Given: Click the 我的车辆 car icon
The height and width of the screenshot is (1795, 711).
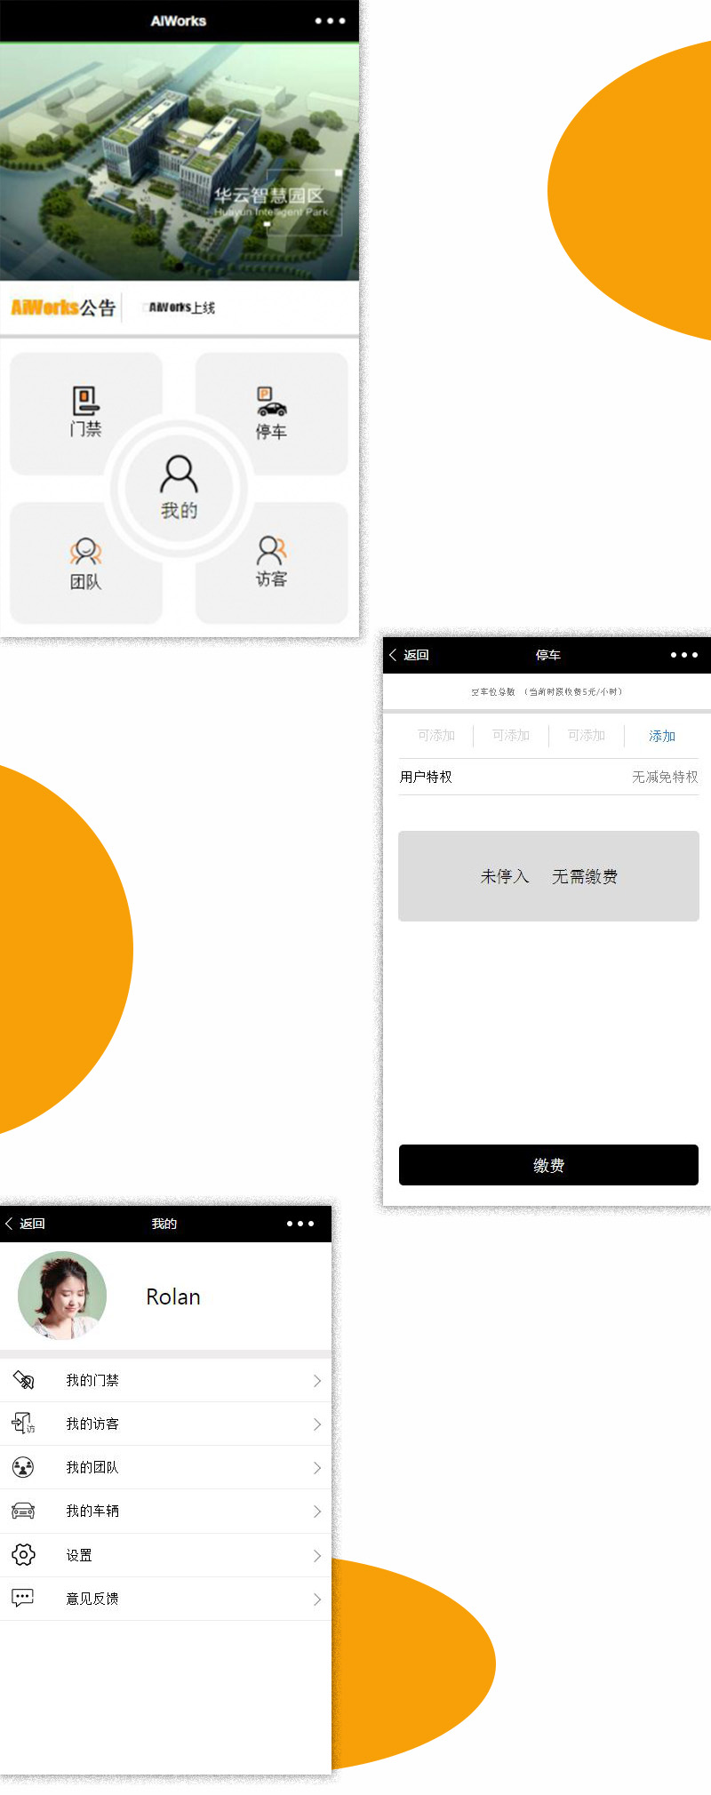Looking at the screenshot, I should click(23, 1511).
